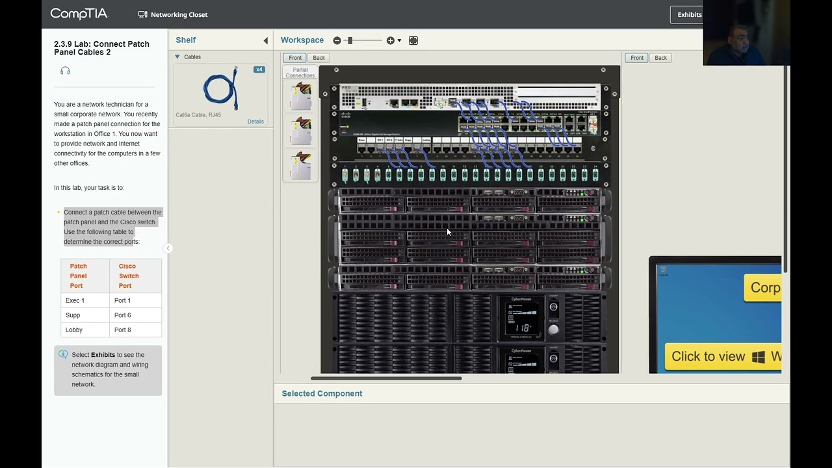Click the 'Port 6' switch port cell

(135, 315)
